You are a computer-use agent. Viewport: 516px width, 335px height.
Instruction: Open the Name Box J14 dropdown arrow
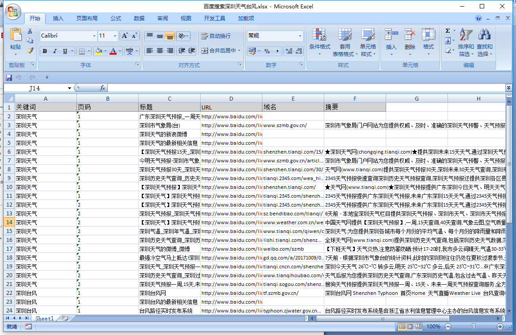pos(69,88)
